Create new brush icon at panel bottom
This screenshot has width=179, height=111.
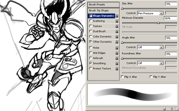164,109
